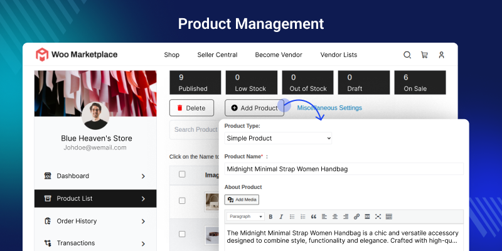Open the user account icon
Screen dimensions: 502x251
click(442, 55)
